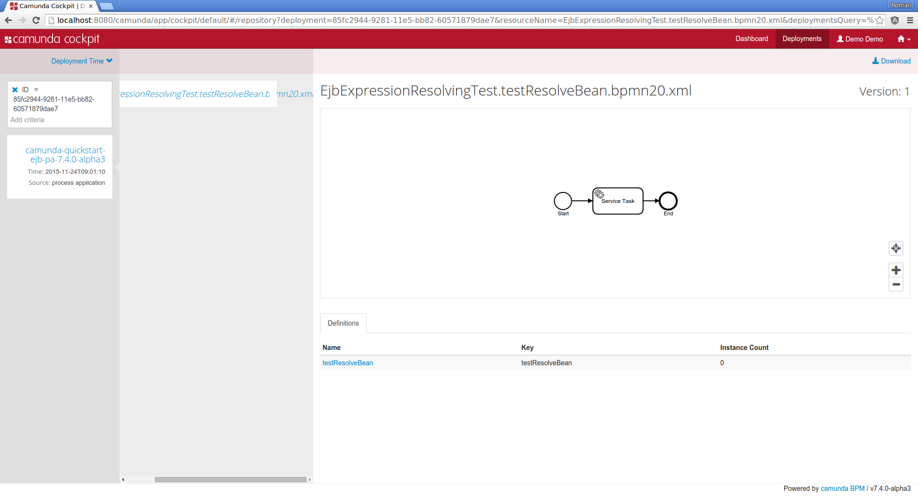Click the browser forward arrow
The width and height of the screenshot is (918, 498).
click(x=22, y=20)
